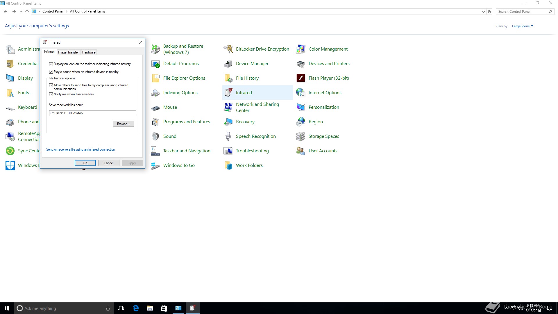The width and height of the screenshot is (558, 314).
Task: Select the Infrared tab in dialog
Action: [x=49, y=52]
